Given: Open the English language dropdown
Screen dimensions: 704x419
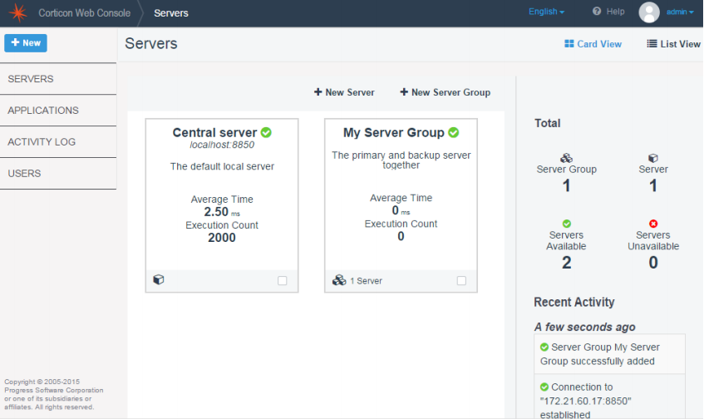Looking at the screenshot, I should (x=546, y=12).
